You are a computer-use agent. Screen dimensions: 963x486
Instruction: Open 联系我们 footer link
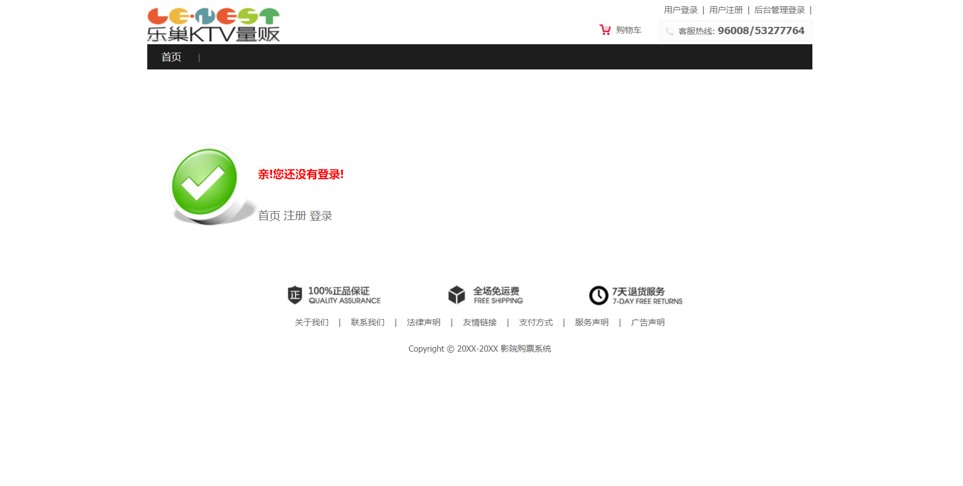368,323
